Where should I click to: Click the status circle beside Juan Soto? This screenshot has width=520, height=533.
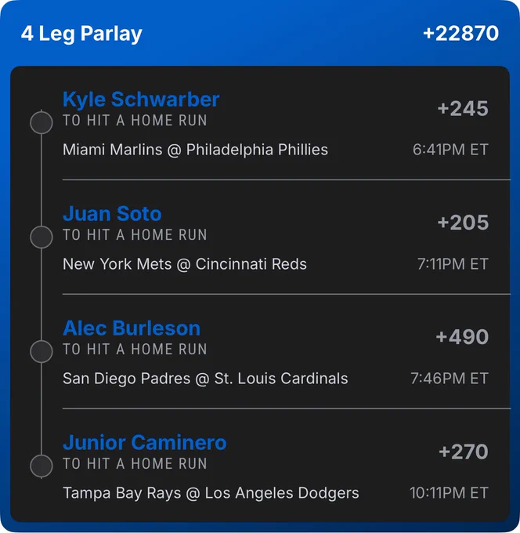coord(42,237)
